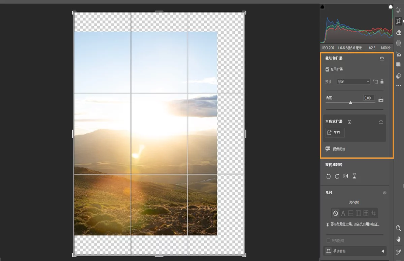This screenshot has height=261, width=404.
Task: Click the straighten level tool icon
Action: pyautogui.click(x=381, y=100)
